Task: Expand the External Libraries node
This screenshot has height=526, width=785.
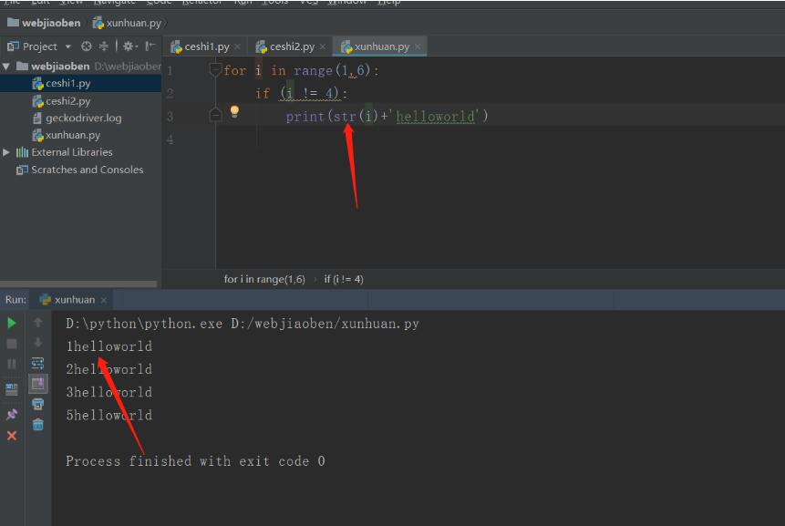Action: coord(6,152)
